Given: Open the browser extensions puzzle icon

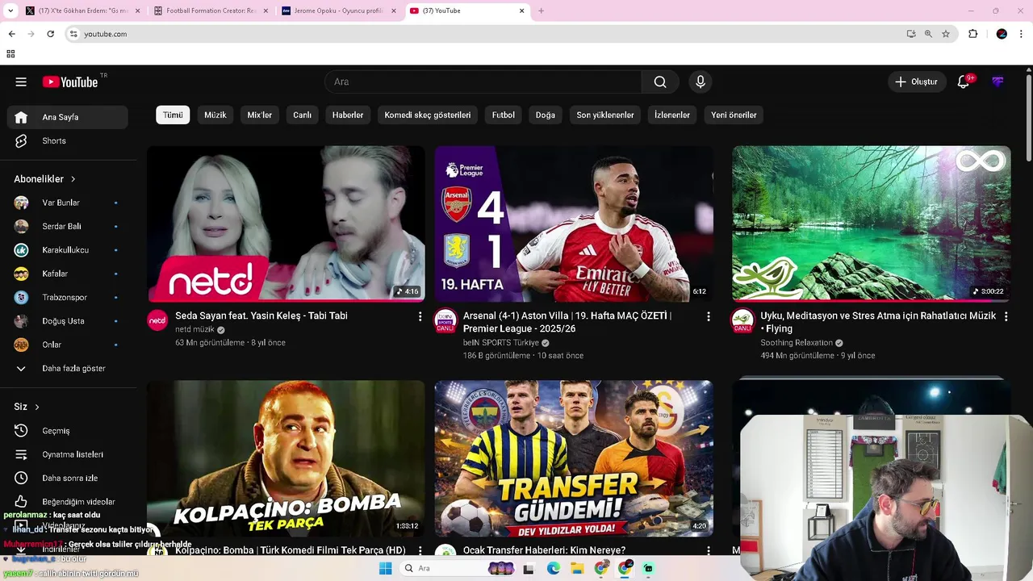Looking at the screenshot, I should (972, 34).
